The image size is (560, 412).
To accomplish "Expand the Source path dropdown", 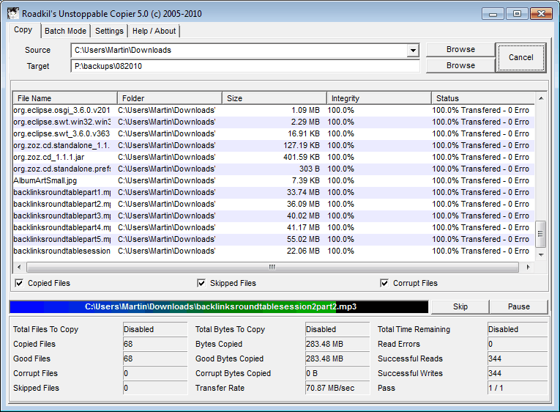I will (414, 51).
